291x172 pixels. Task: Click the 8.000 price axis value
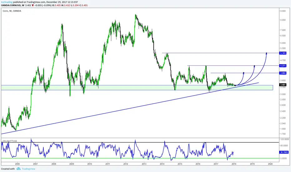[283, 20]
